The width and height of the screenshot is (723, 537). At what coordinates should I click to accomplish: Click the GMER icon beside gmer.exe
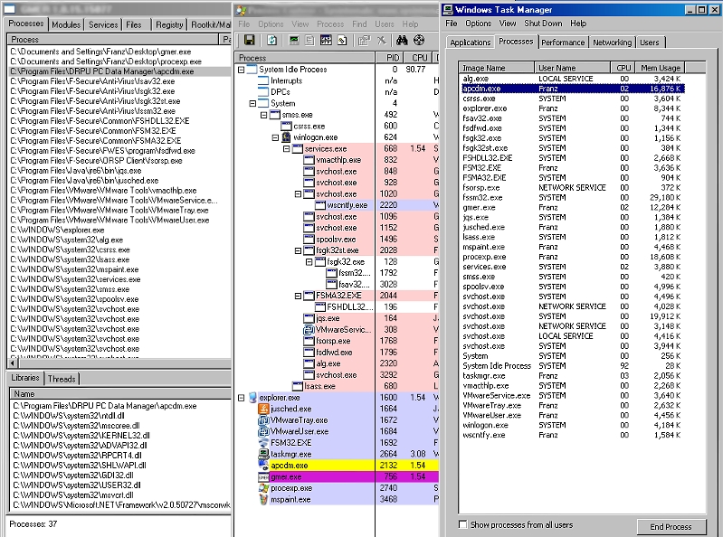(263, 476)
